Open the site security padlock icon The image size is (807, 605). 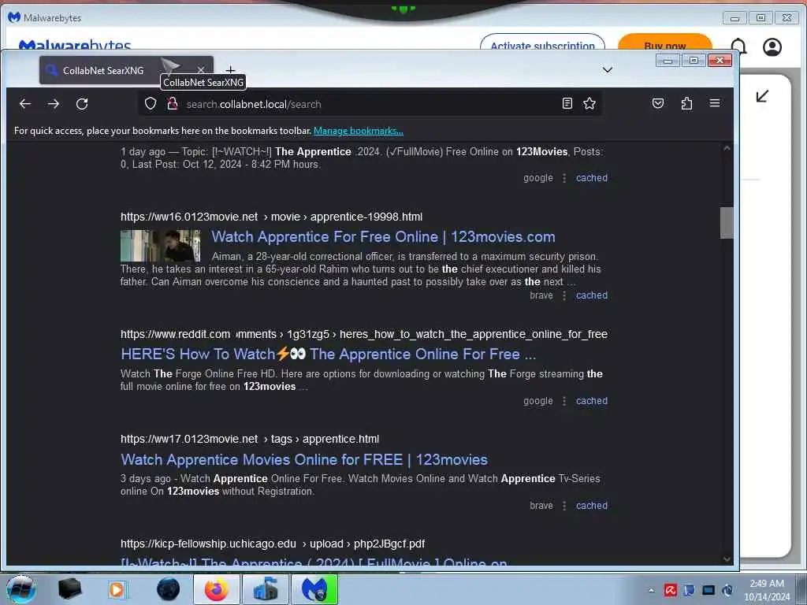coord(173,104)
